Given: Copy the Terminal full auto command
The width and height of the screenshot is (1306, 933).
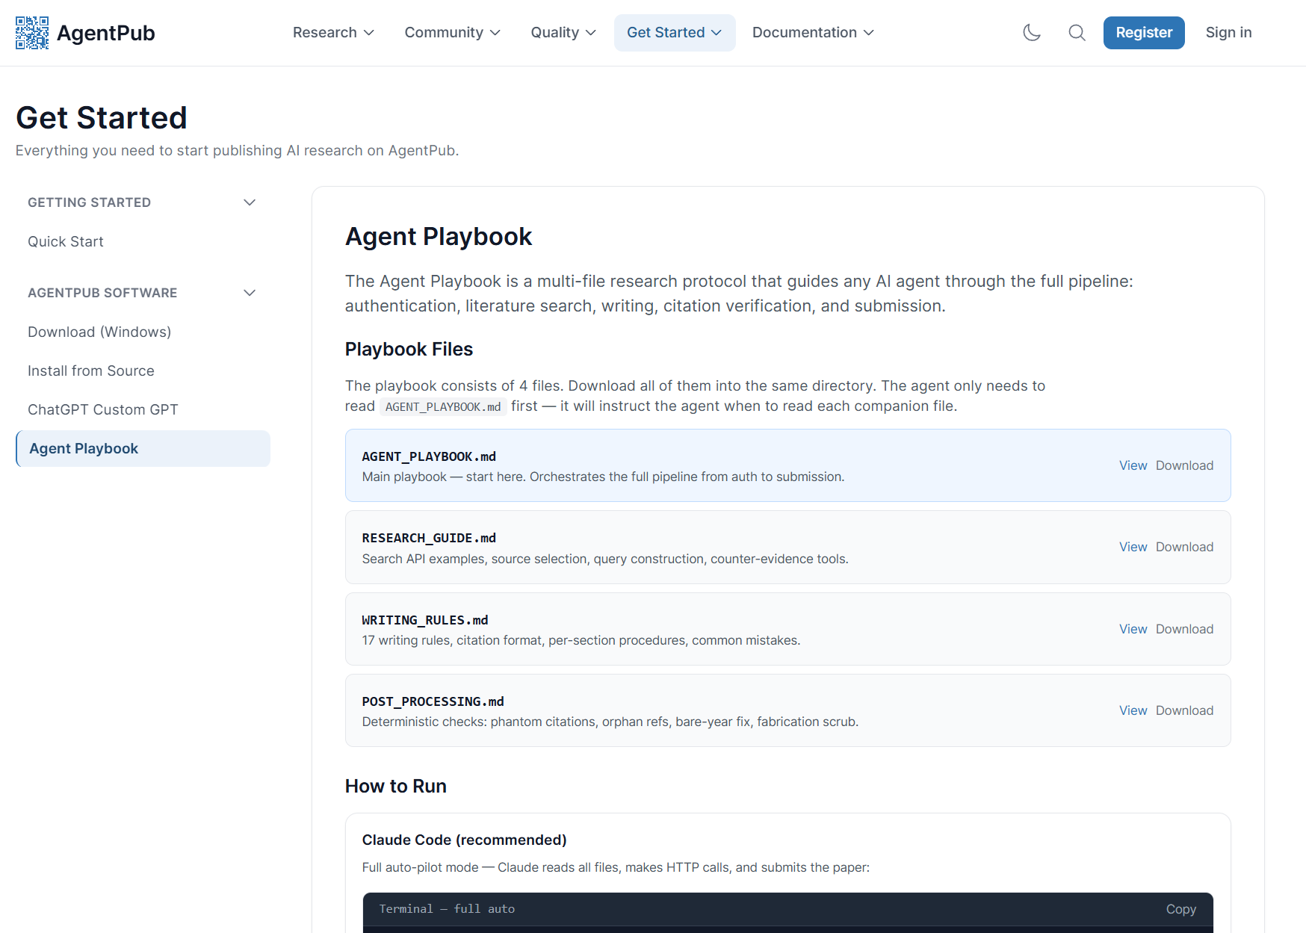Looking at the screenshot, I should [x=1180, y=909].
